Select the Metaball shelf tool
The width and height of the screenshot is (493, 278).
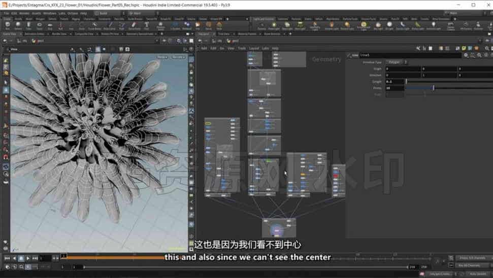coord(187,25)
